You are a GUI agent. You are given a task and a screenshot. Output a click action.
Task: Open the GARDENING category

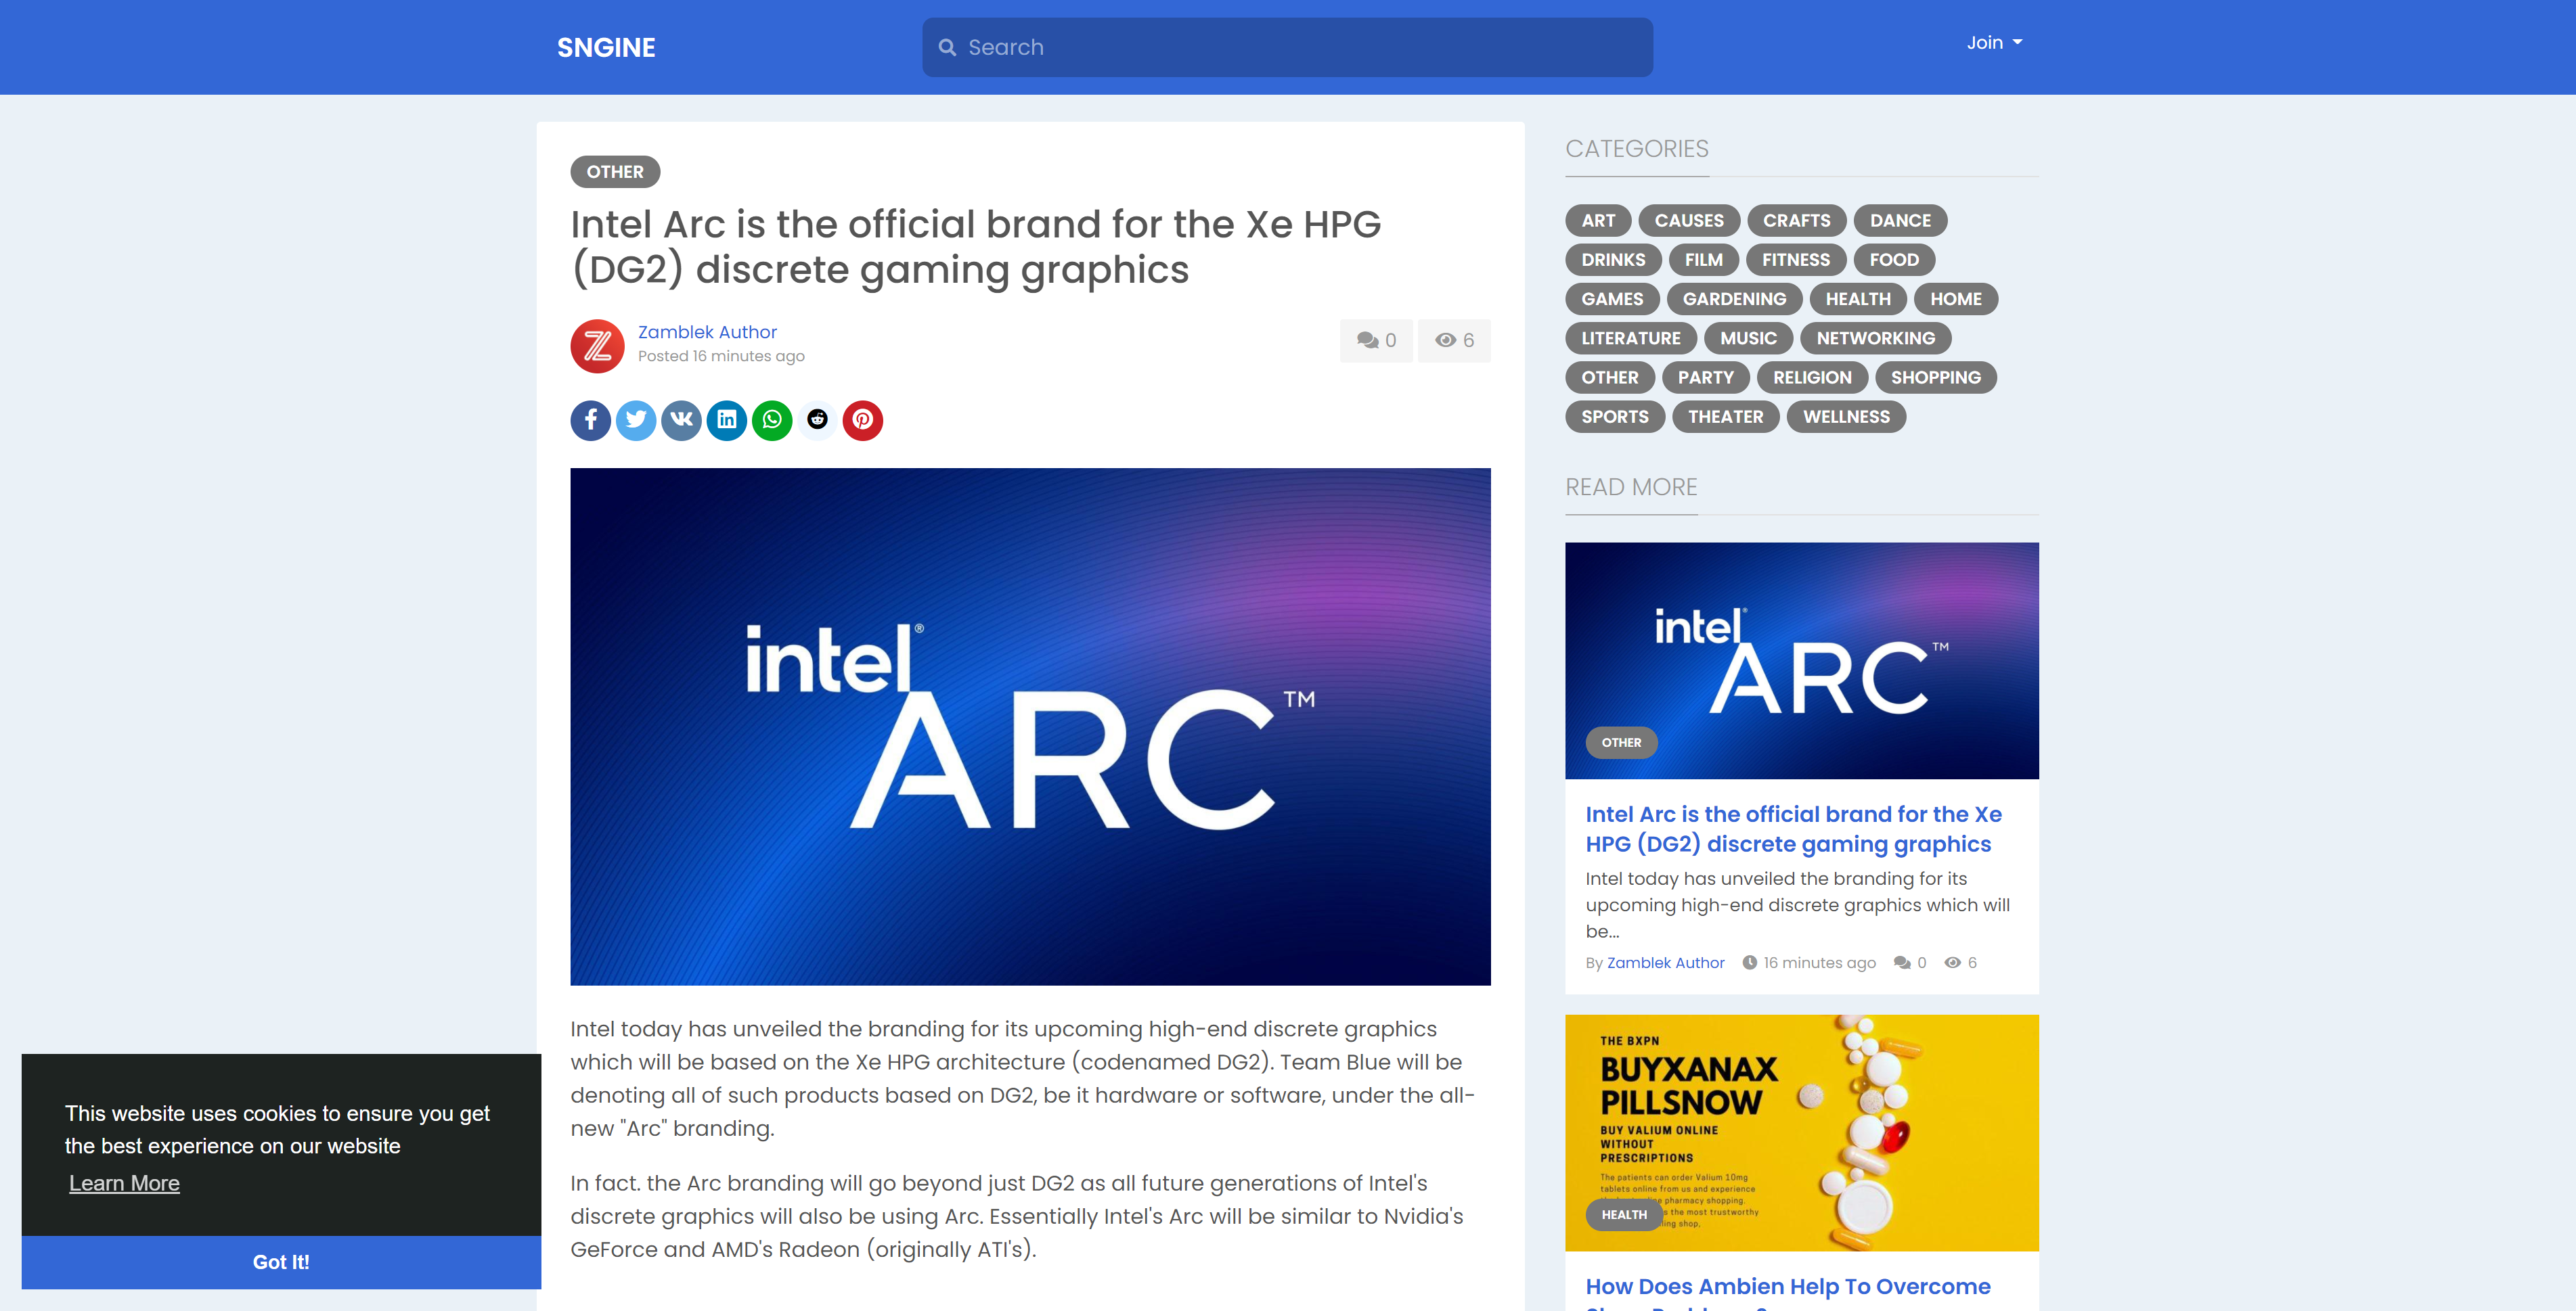coord(1734,299)
